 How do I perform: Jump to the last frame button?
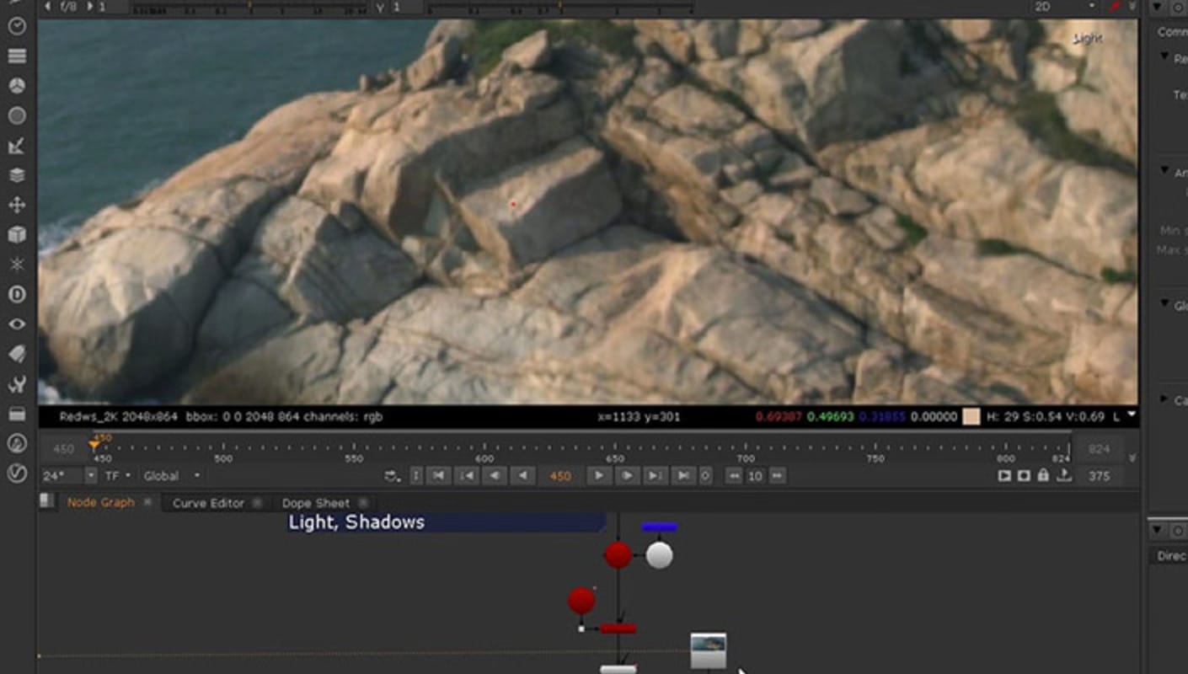pyautogui.click(x=682, y=476)
